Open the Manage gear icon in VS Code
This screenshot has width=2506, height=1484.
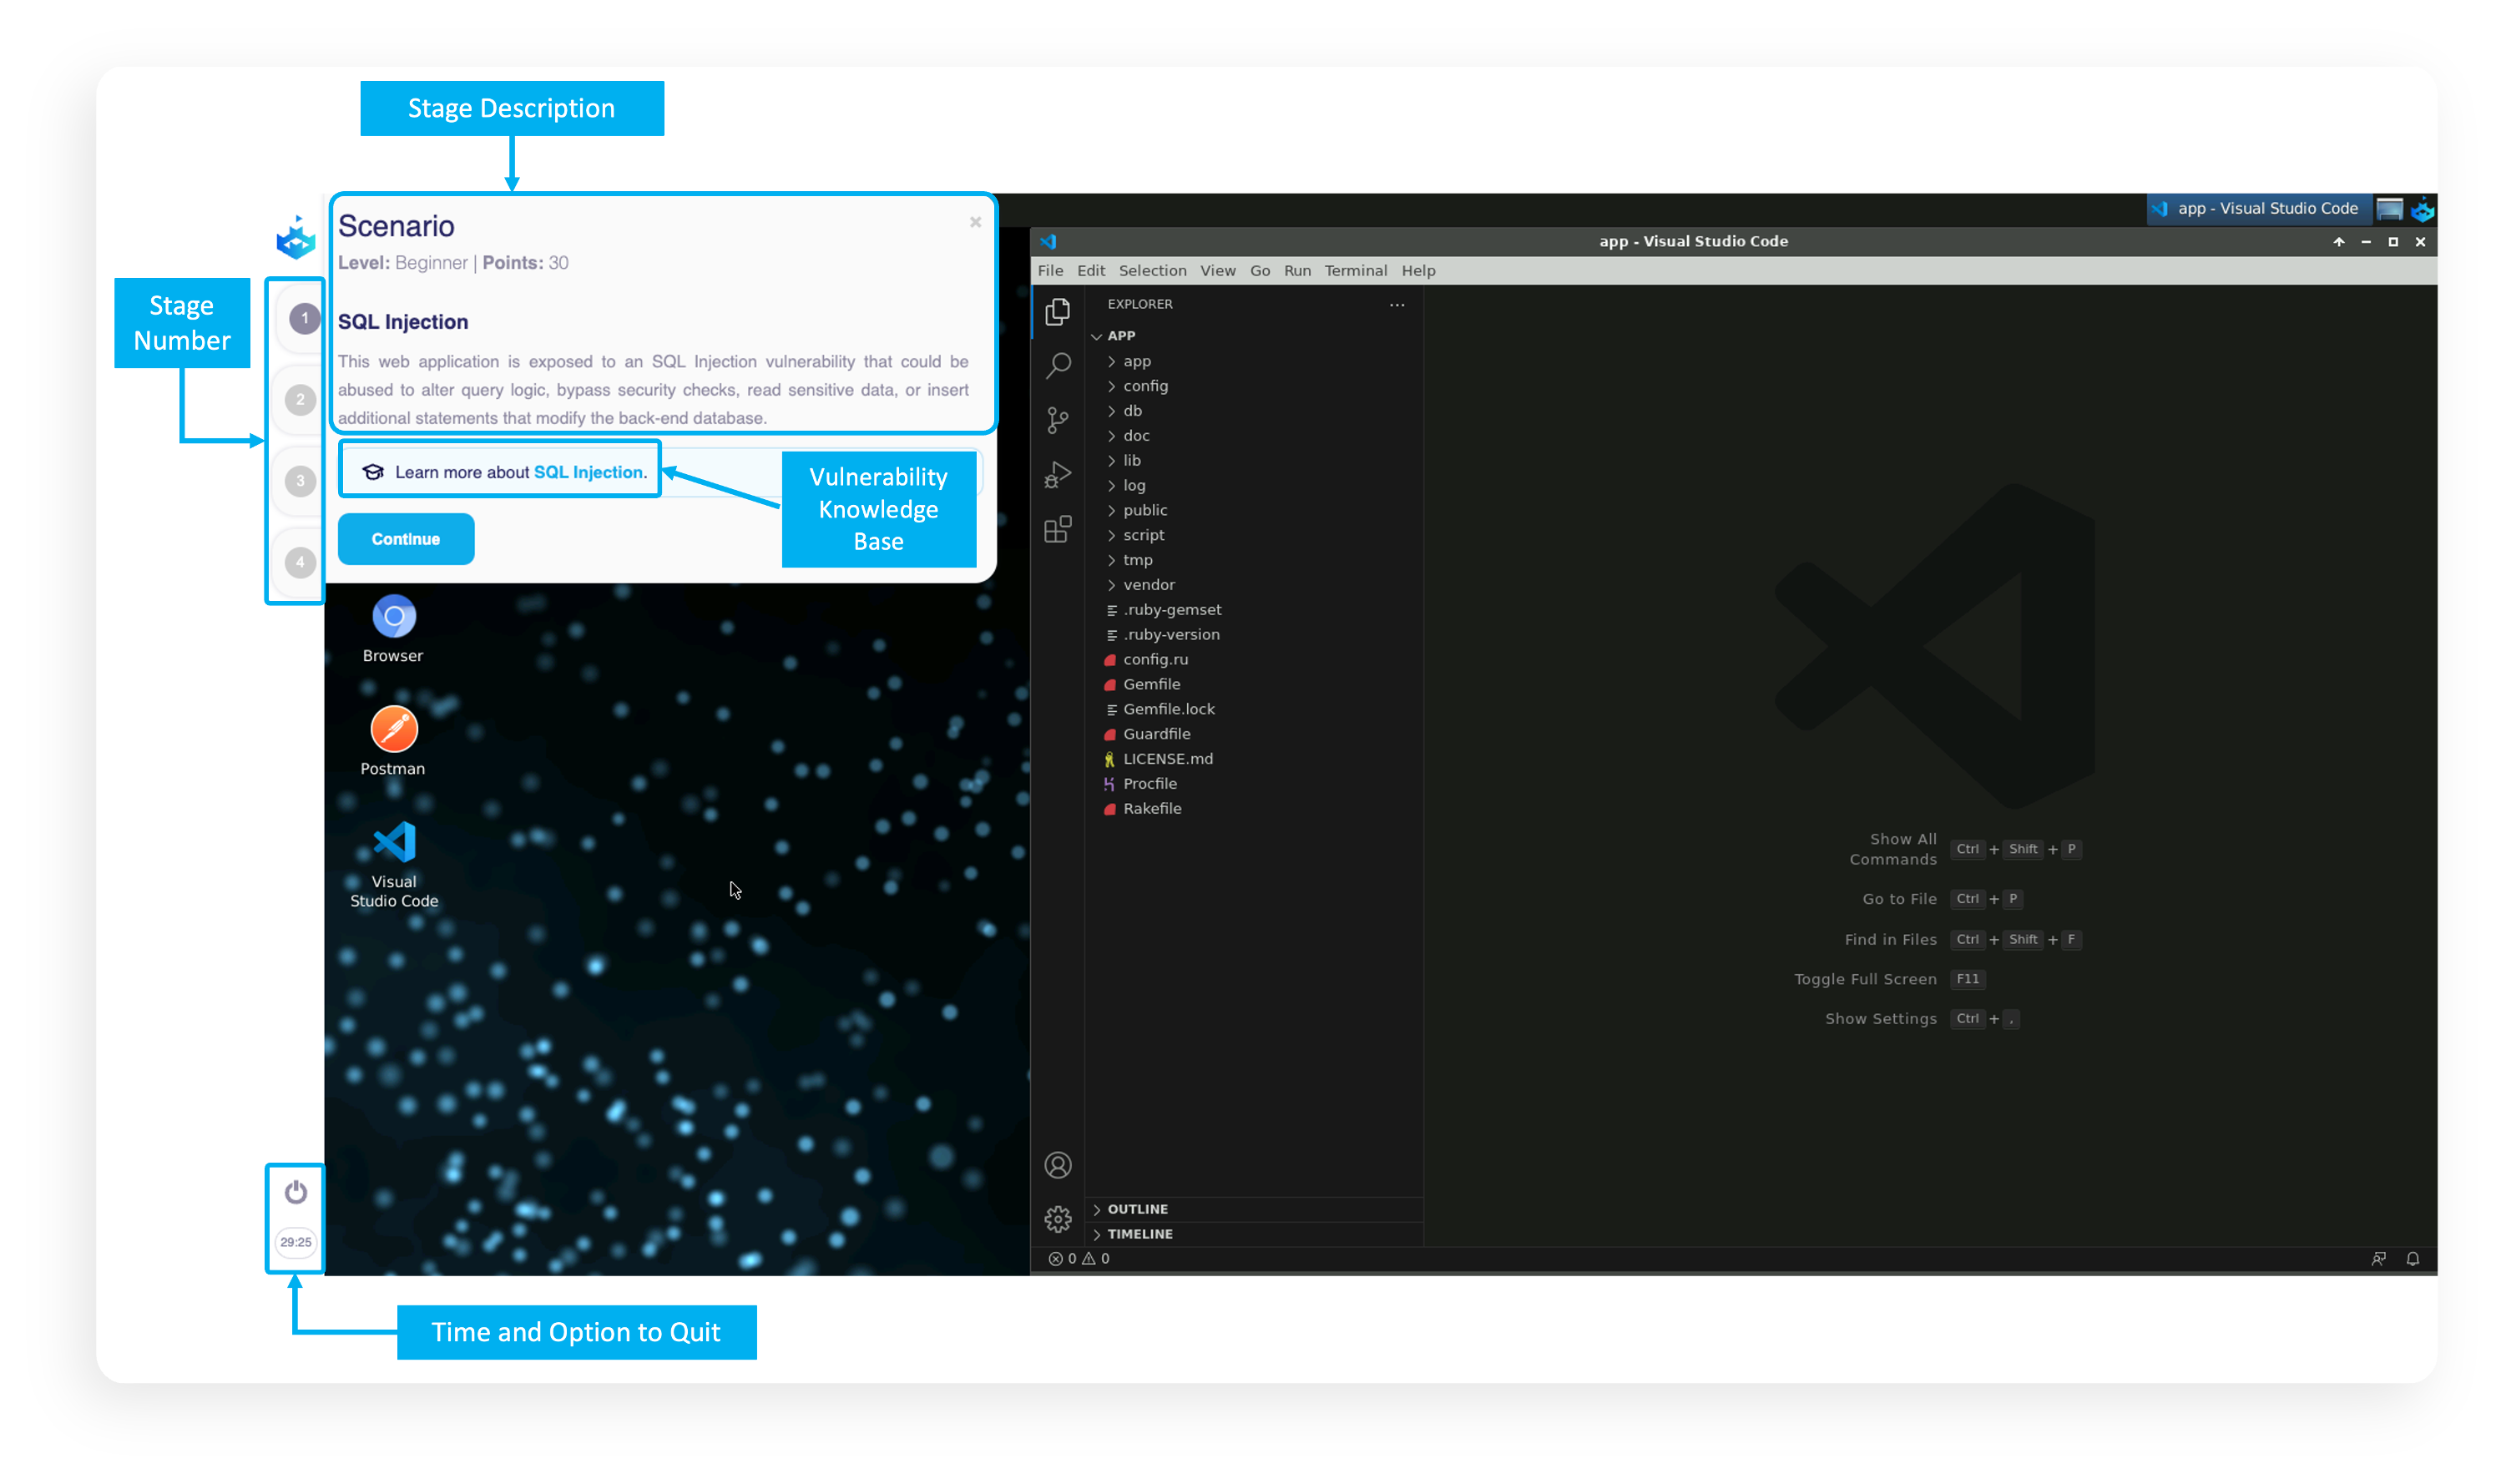click(x=1057, y=1219)
